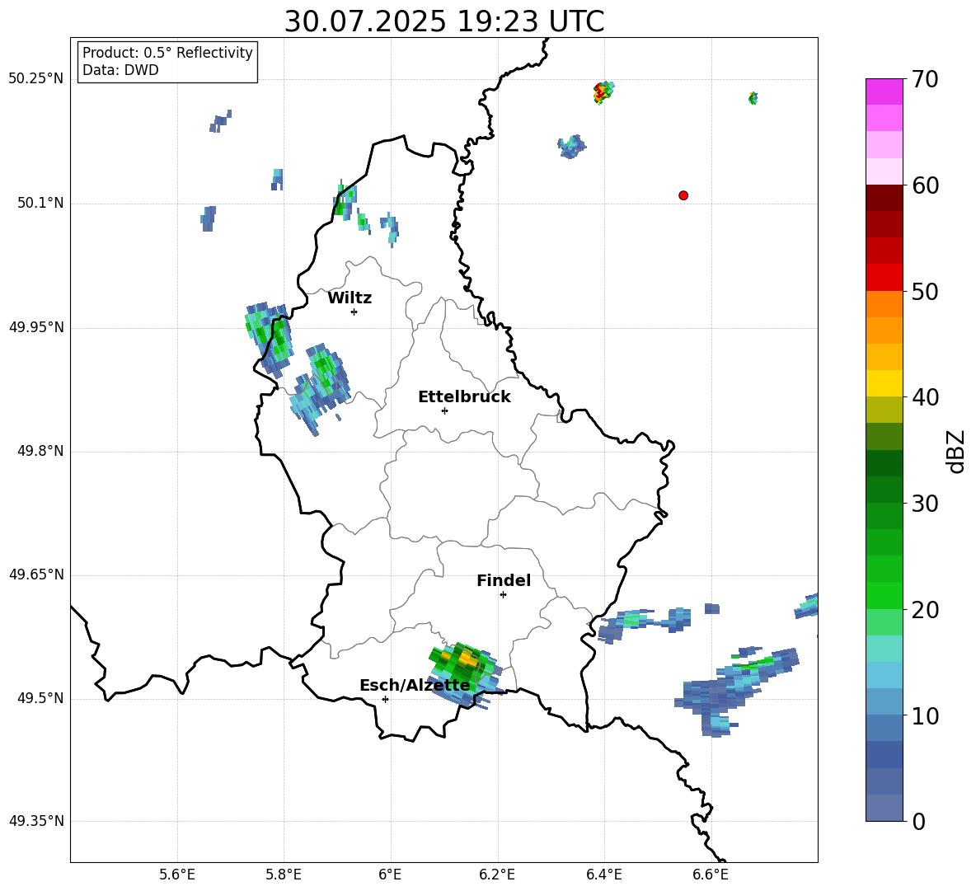Viewport: 976px width, 891px height.
Task: Click the 5.6°E longitude label
Action: [177, 875]
